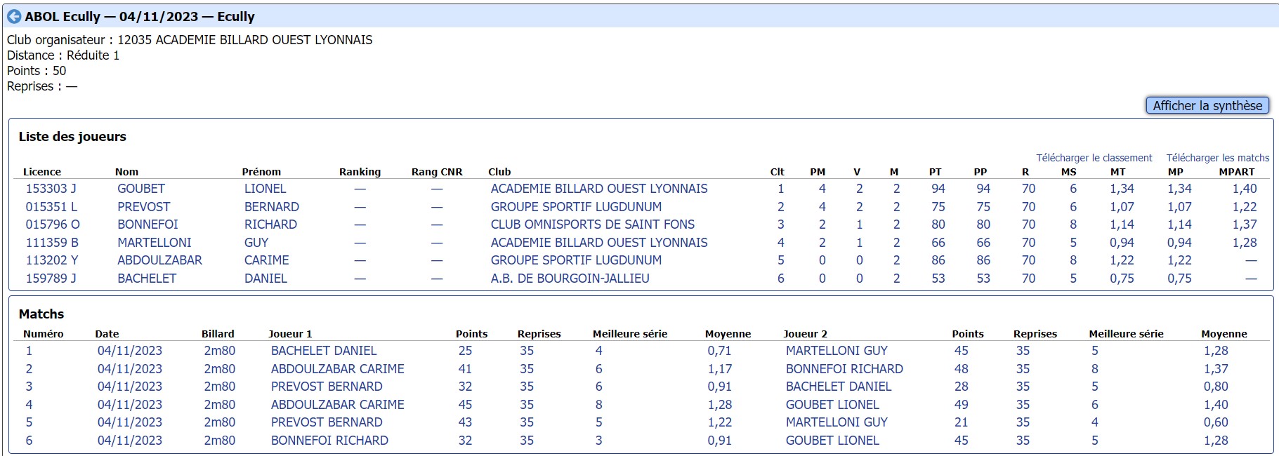Select player name MARTELLONI in list

click(154, 243)
